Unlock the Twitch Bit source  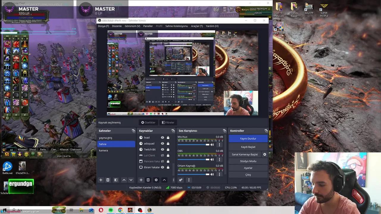[168, 149]
